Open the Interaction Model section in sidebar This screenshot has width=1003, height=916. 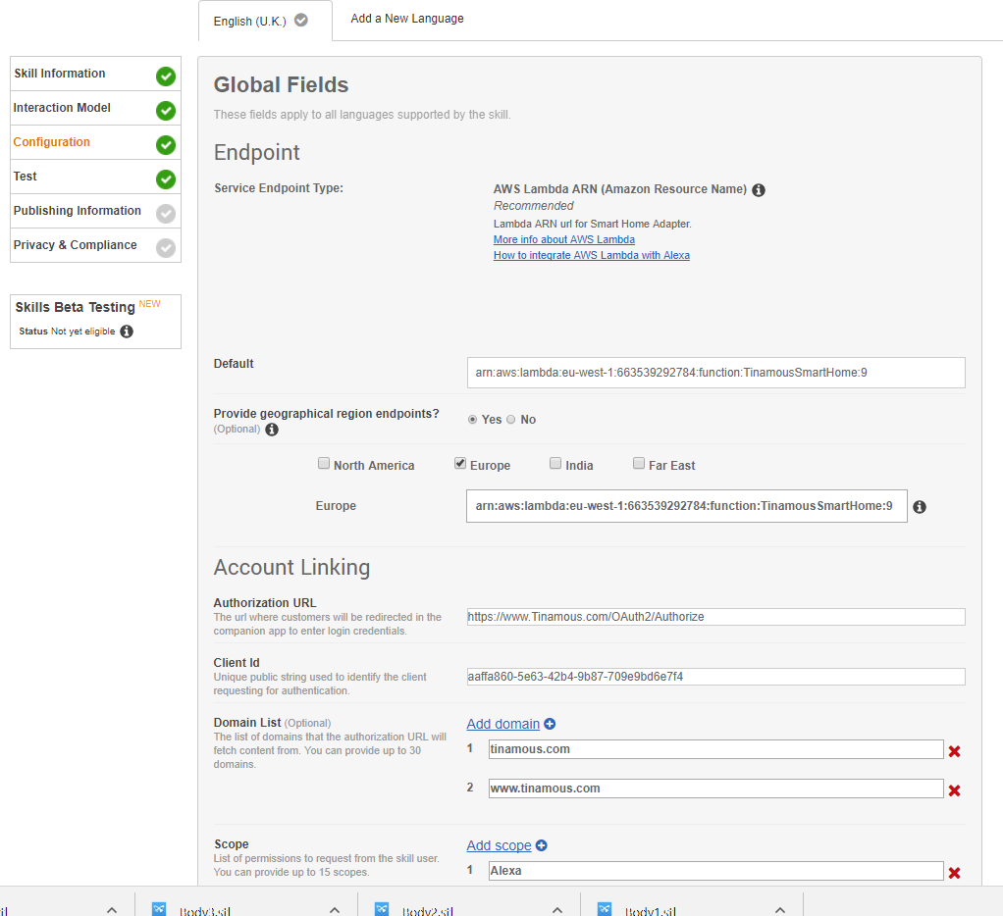click(62, 108)
